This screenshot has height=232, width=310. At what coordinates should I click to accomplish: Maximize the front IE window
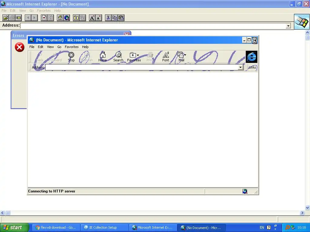point(249,40)
